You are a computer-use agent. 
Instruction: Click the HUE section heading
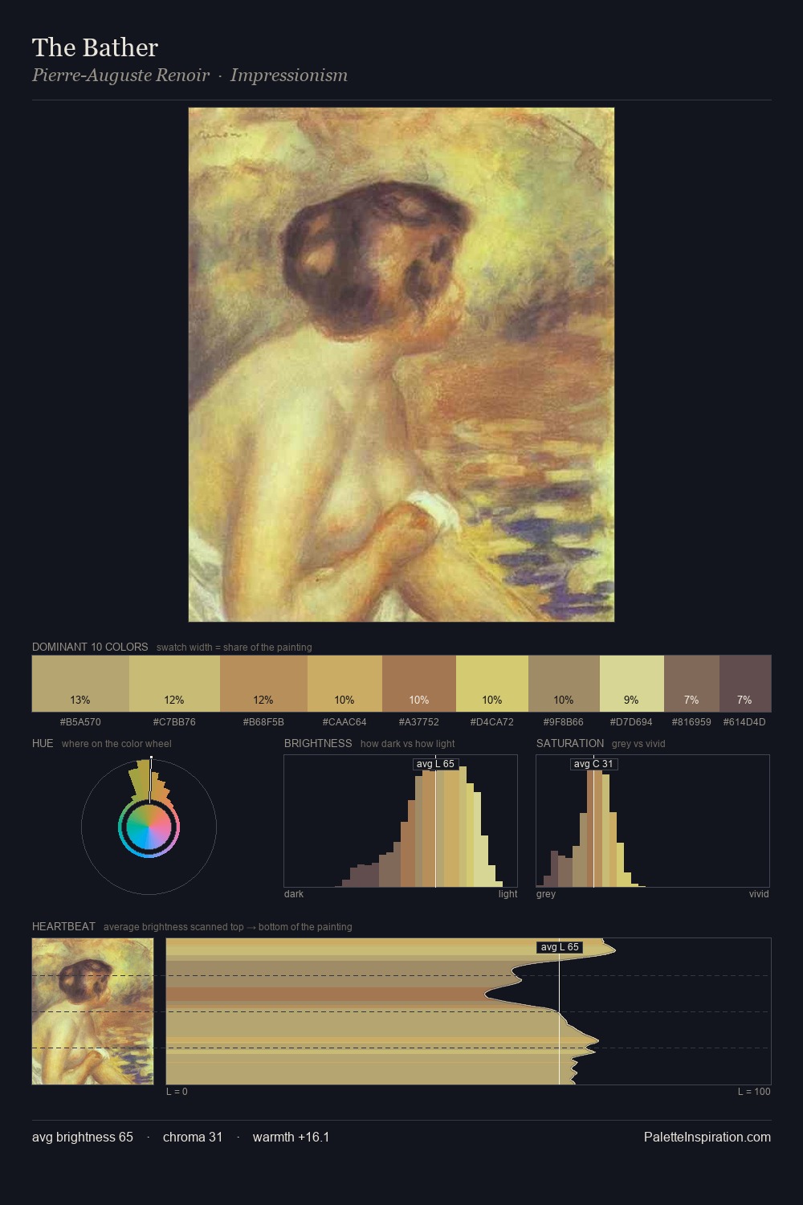(x=43, y=743)
